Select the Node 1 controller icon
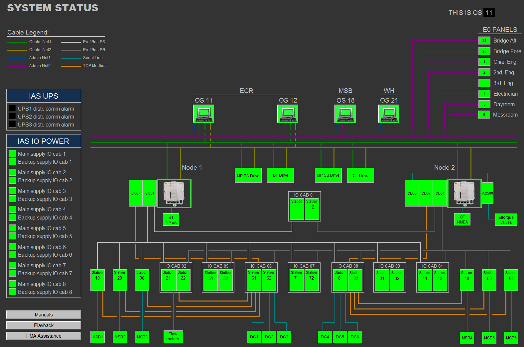Image resolution: width=524 pixels, height=347 pixels. click(174, 193)
